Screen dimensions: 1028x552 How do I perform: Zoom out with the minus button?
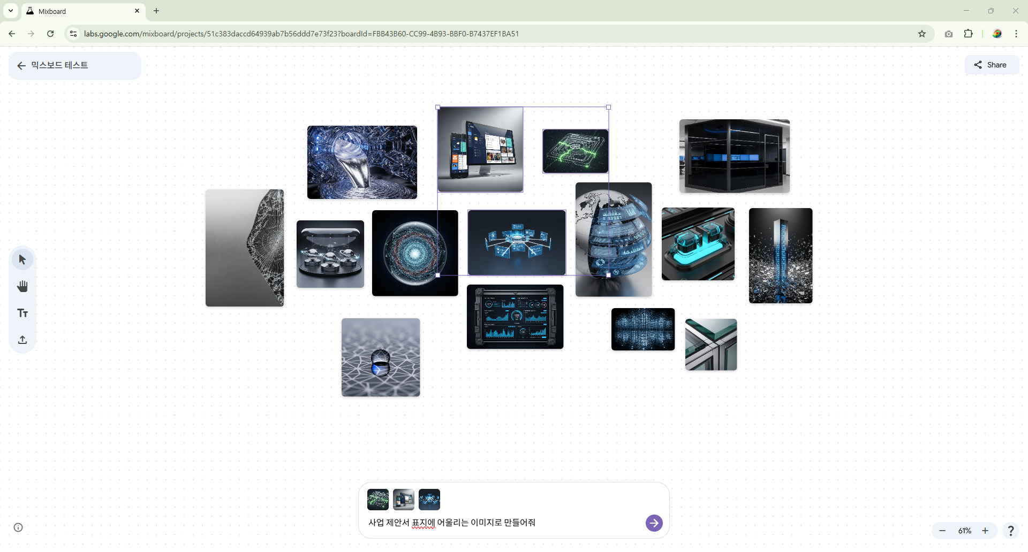(942, 531)
